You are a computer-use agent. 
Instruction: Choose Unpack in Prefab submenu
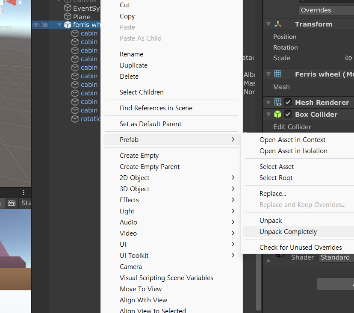298,220
